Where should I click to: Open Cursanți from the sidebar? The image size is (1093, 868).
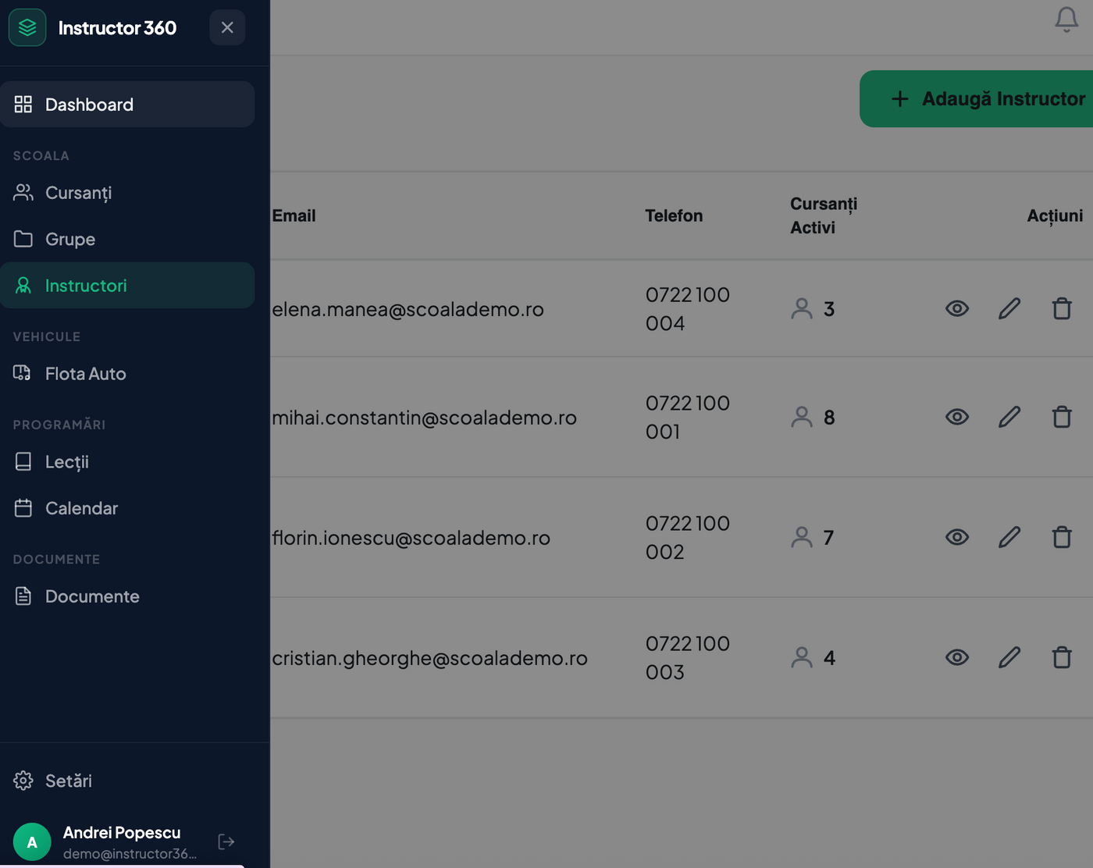tap(78, 193)
